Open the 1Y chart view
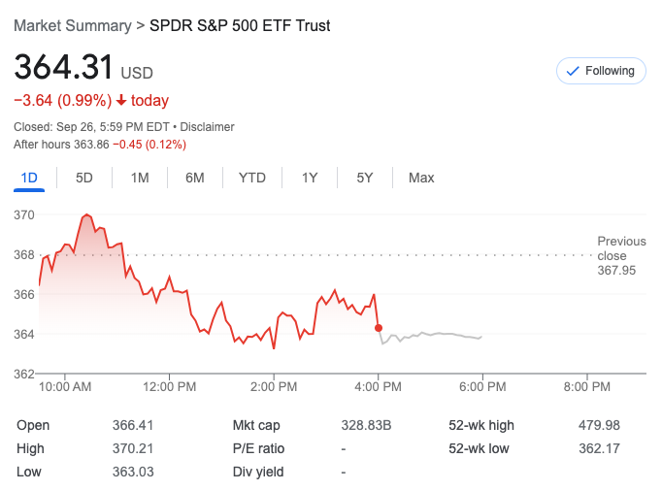This screenshot has width=662, height=491. point(310,178)
